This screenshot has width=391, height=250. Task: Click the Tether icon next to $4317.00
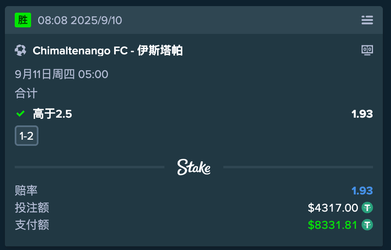coord(367,208)
